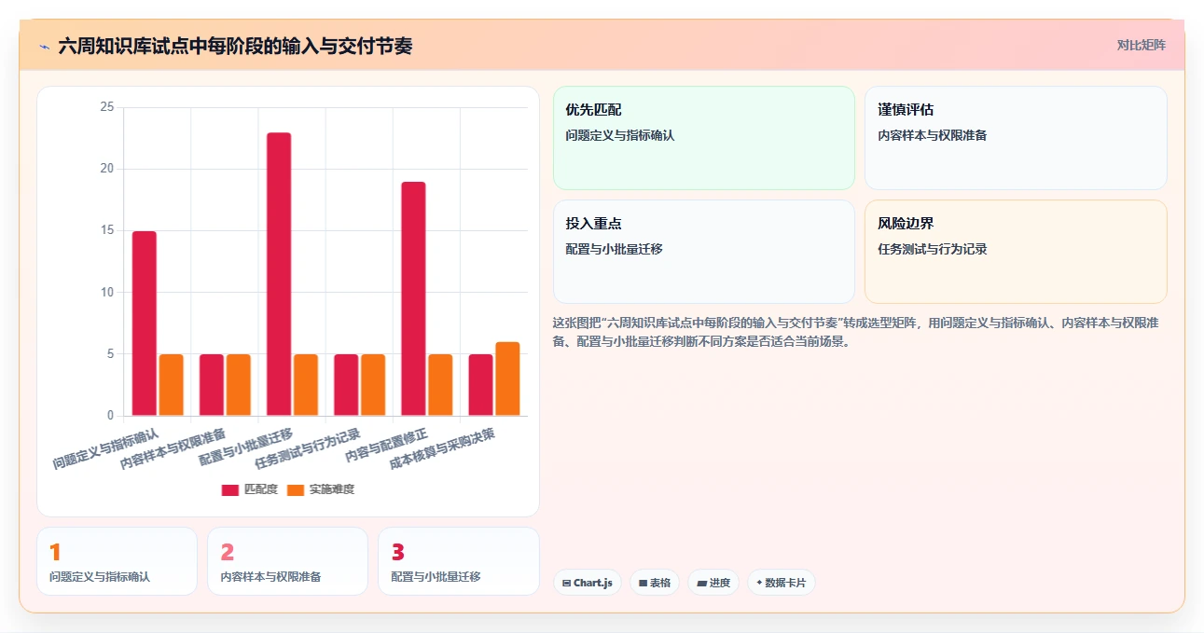Open the 风险边界 card
Viewport: 1204px width, 633px height.
(x=1016, y=252)
